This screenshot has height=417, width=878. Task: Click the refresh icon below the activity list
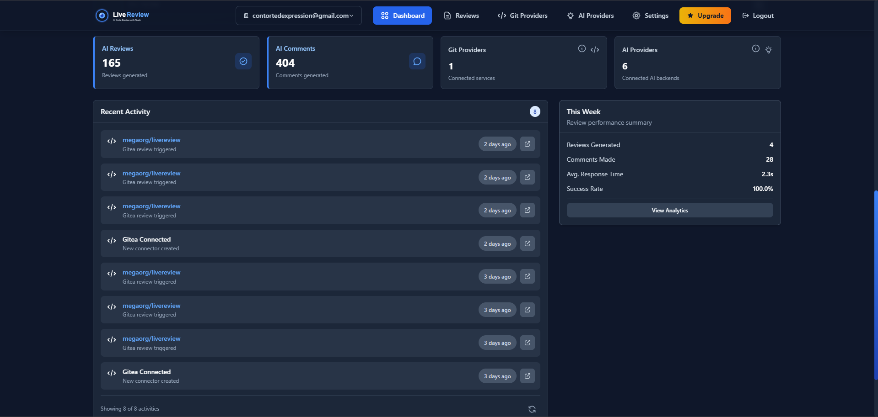pos(532,409)
